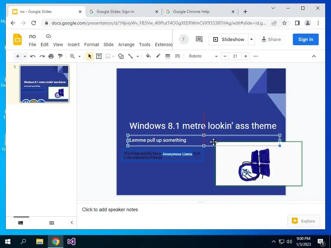Open the Roboto font dropdown
Viewport: 331px width, 248px height.
[x=203, y=56]
